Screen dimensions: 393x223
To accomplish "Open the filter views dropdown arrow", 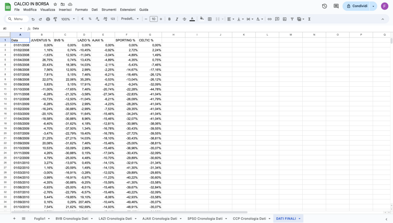I will pyautogui.click(x=303, y=19).
